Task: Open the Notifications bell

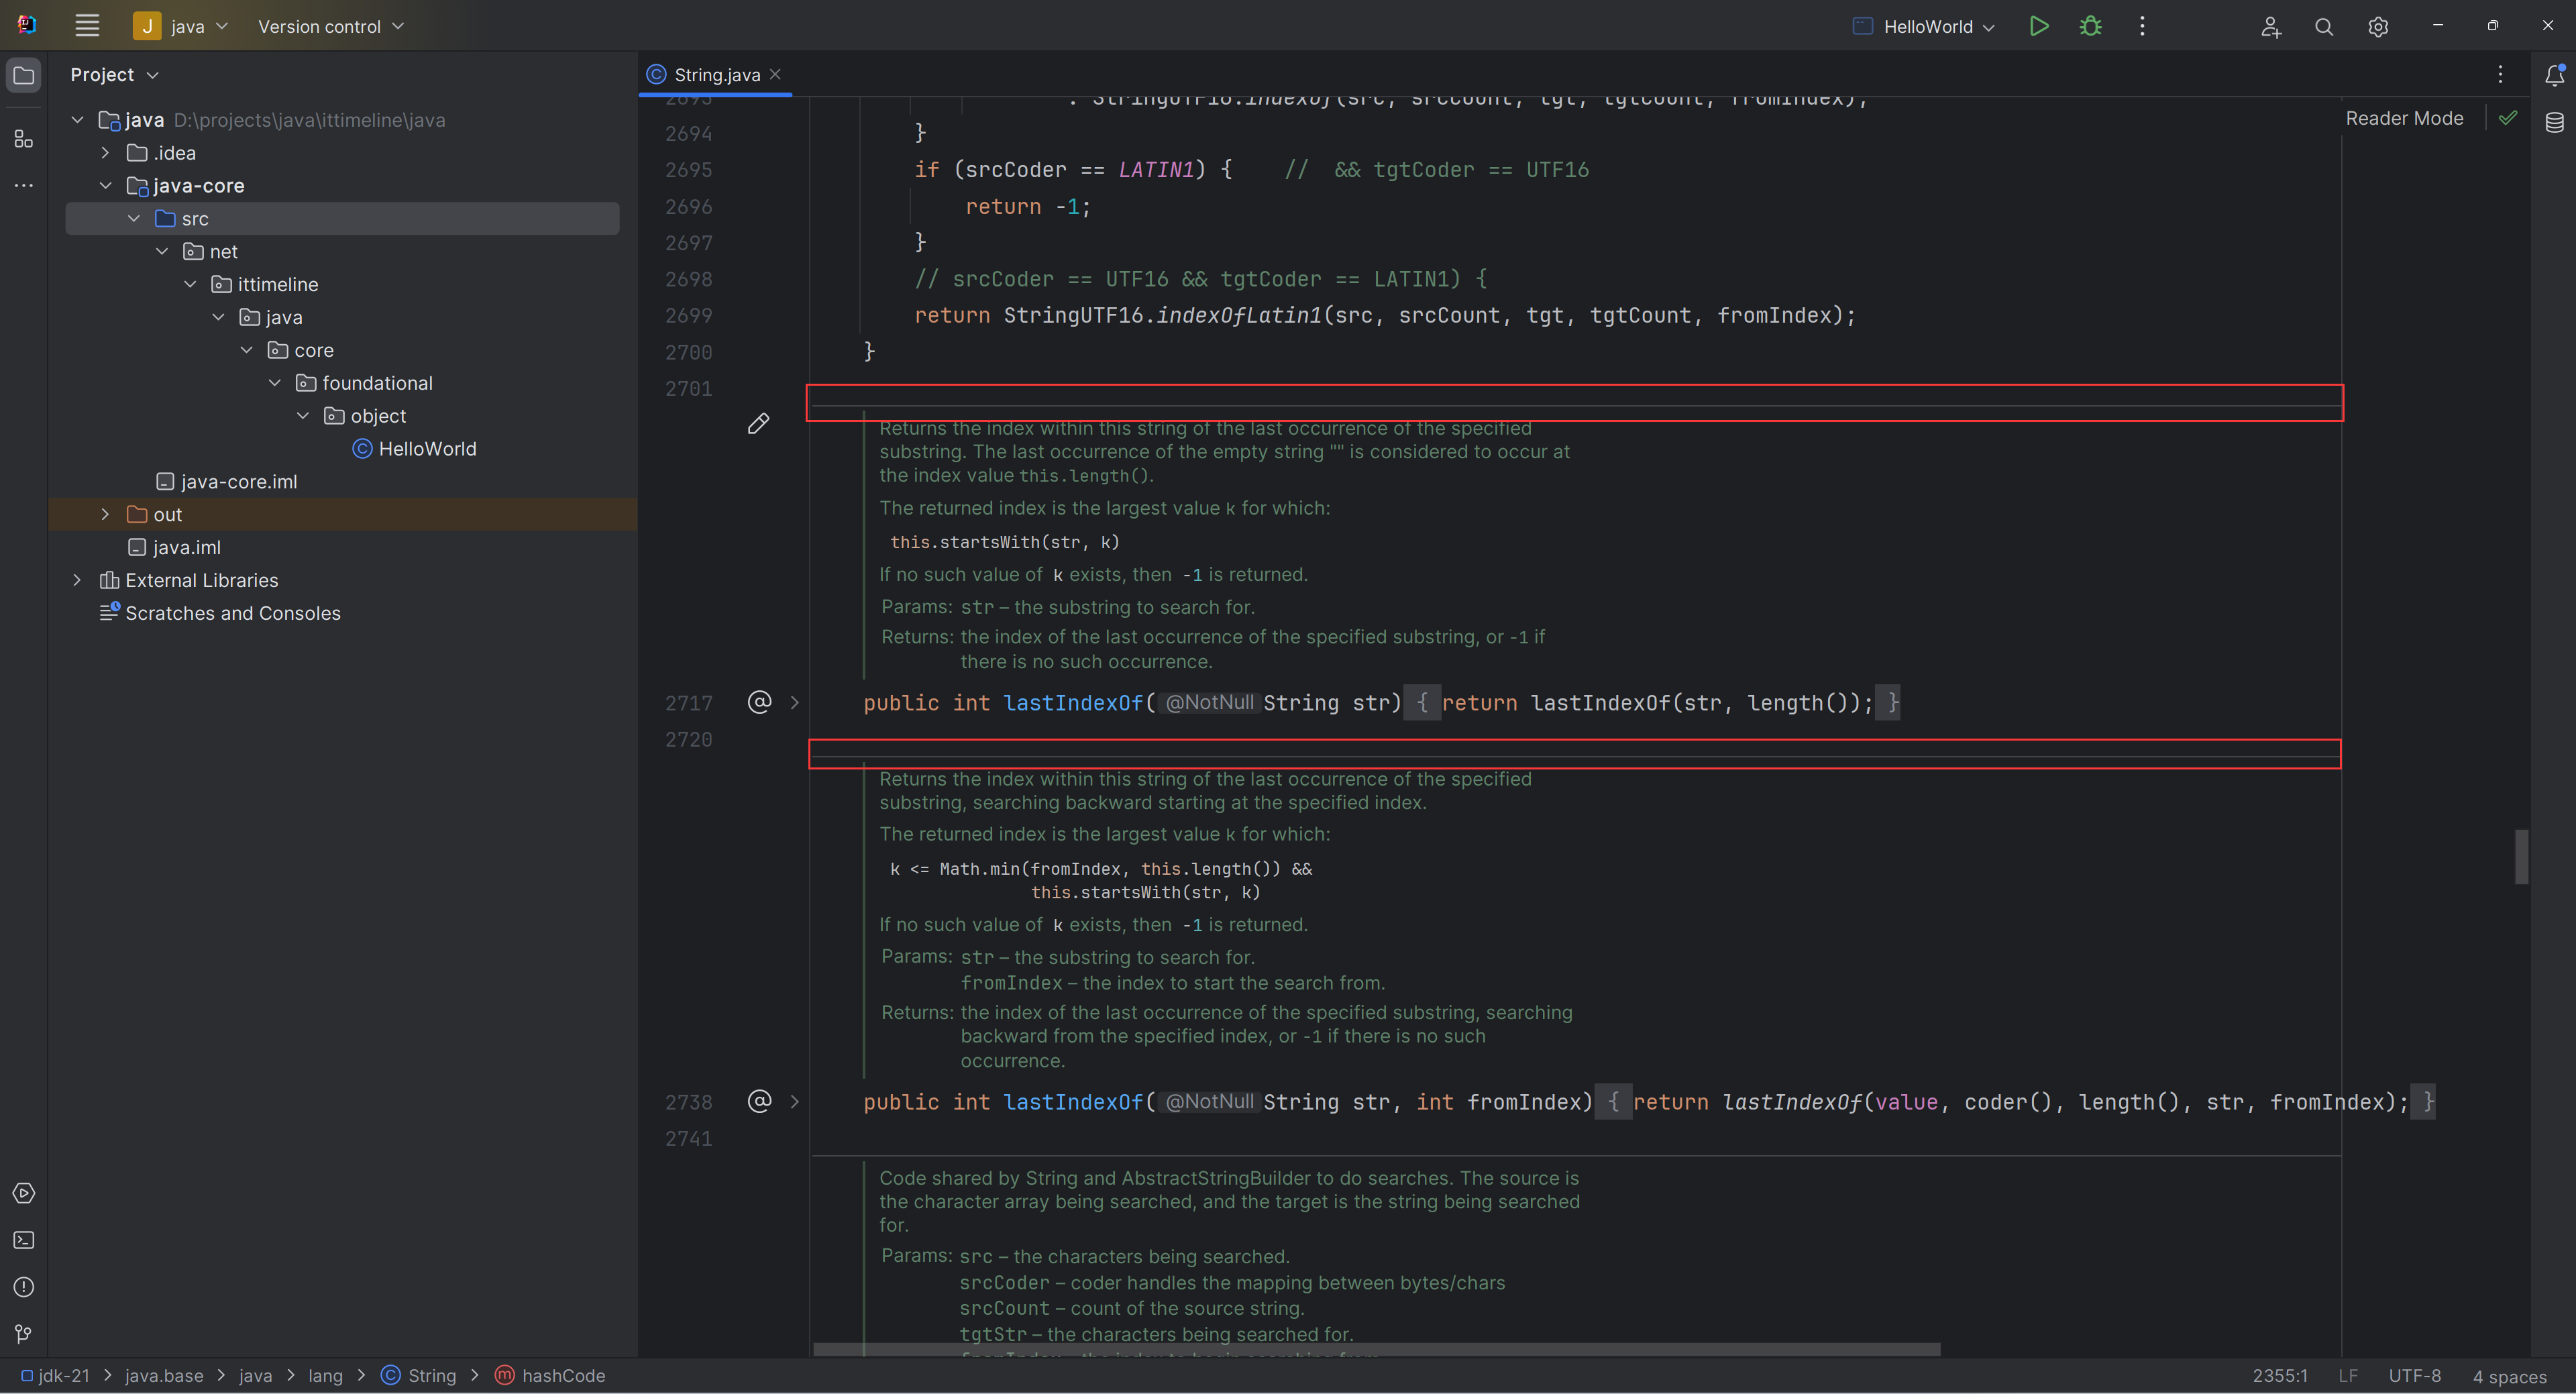Action: coord(2554,75)
